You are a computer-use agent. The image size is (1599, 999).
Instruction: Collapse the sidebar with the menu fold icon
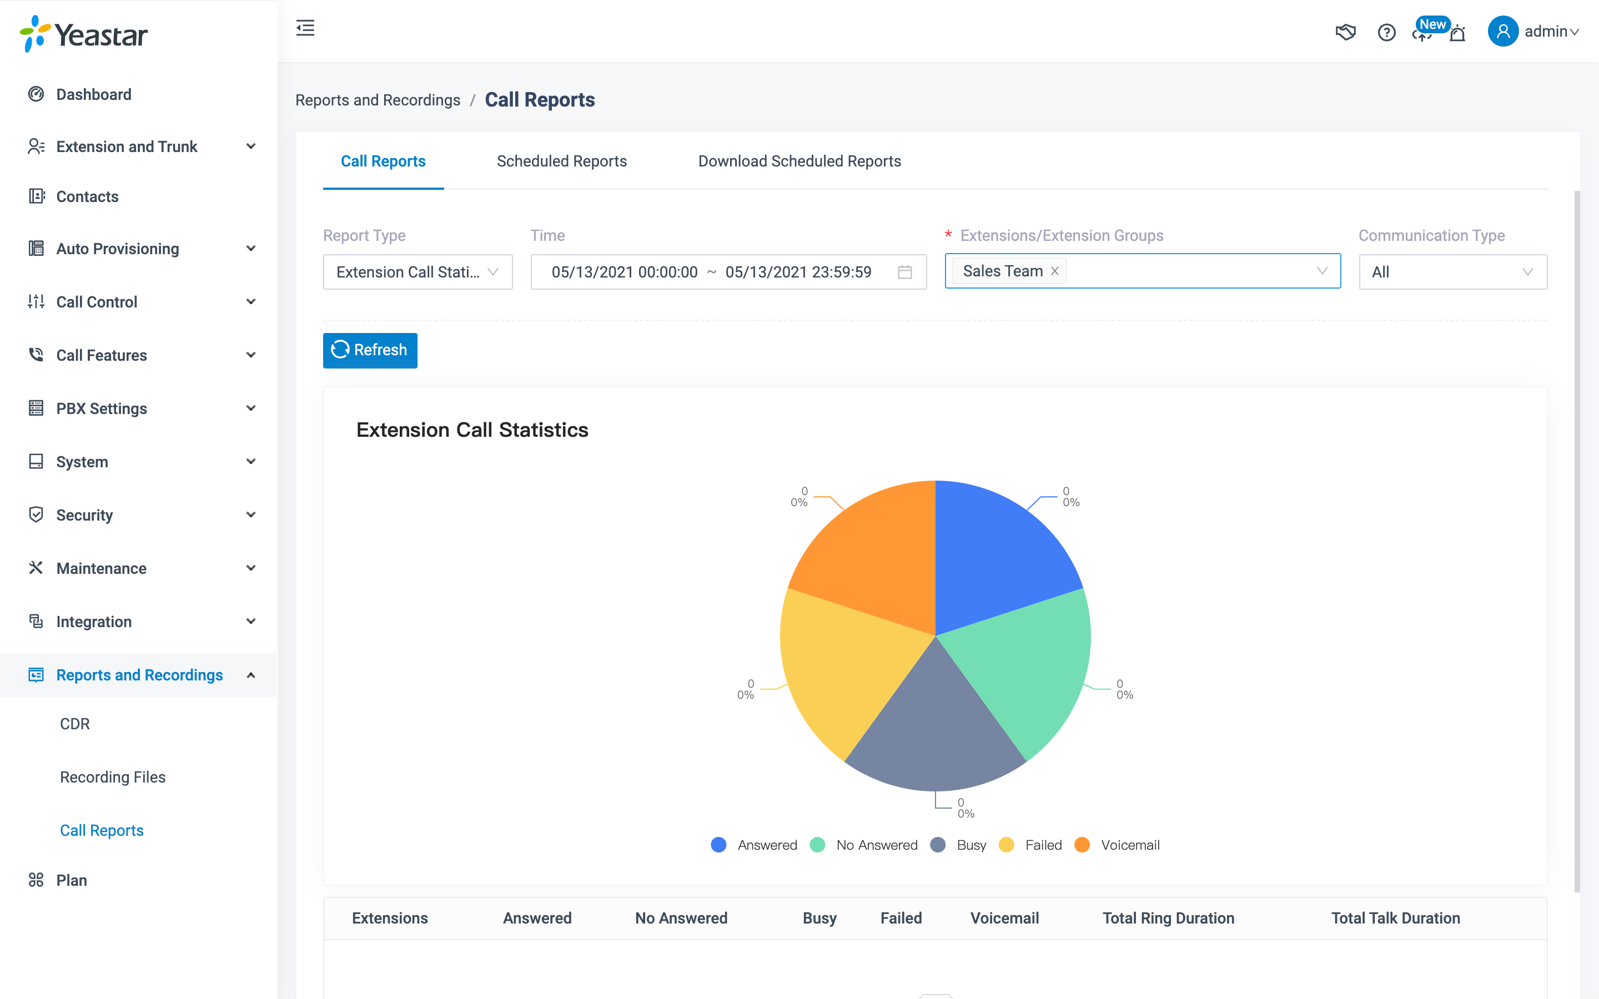305,28
